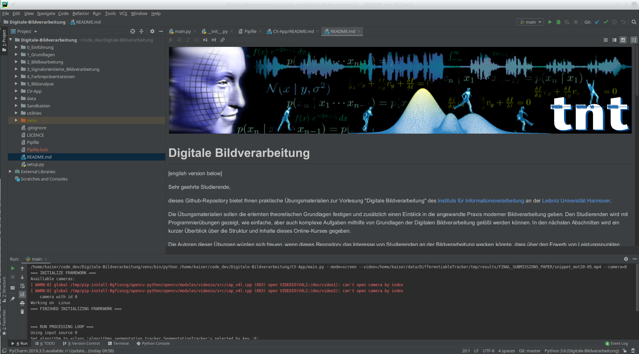The height and width of the screenshot is (354, 639).
Task: Click the trash icon to clear console
Action: coord(22,312)
